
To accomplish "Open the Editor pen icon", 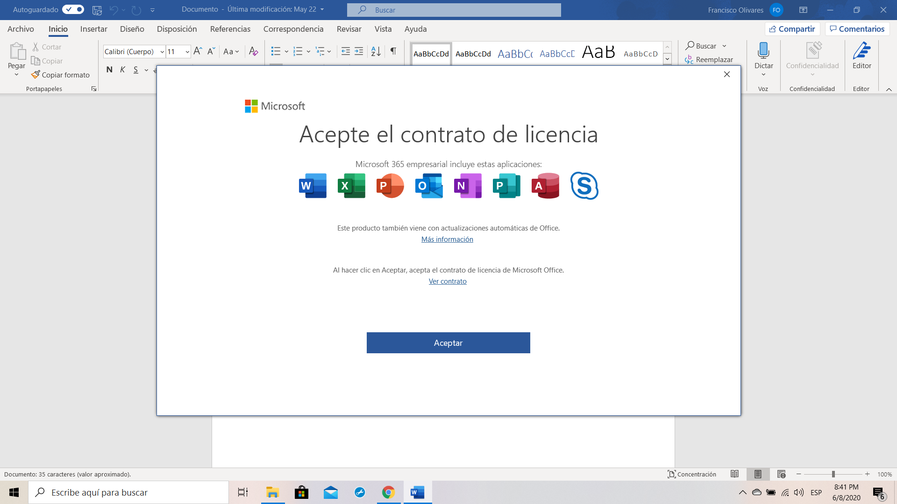I will point(861,50).
